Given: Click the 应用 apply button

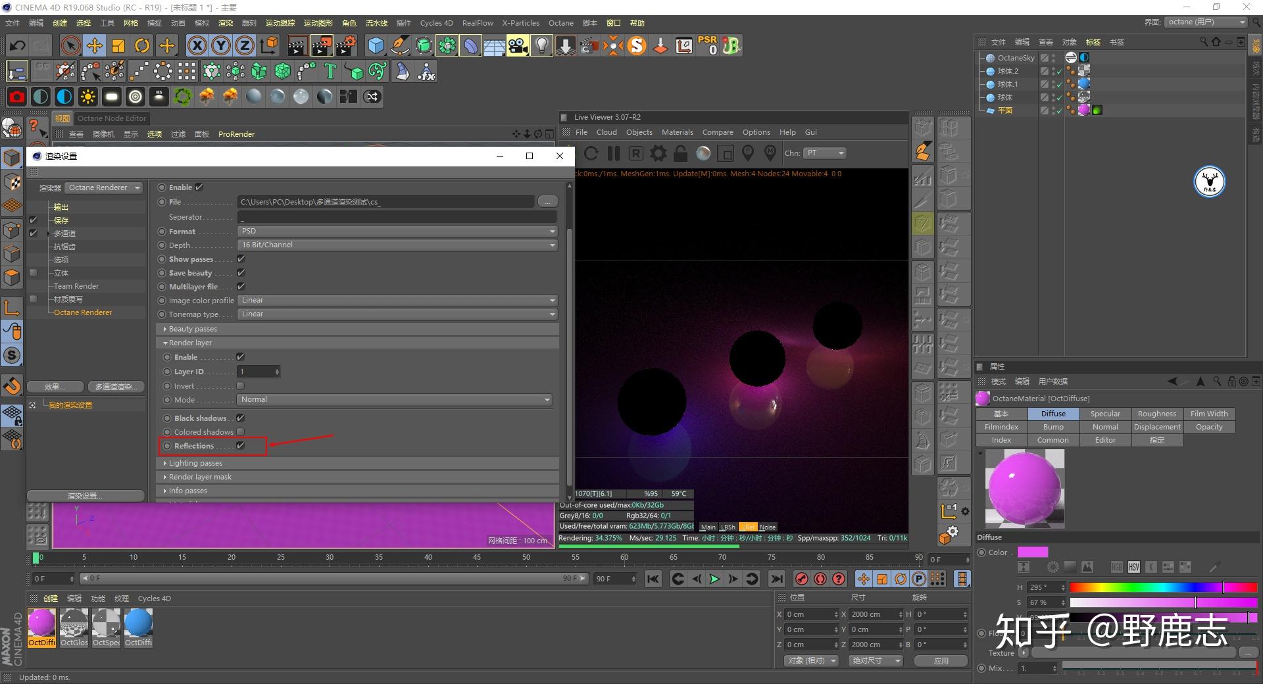Looking at the screenshot, I should coord(941,660).
